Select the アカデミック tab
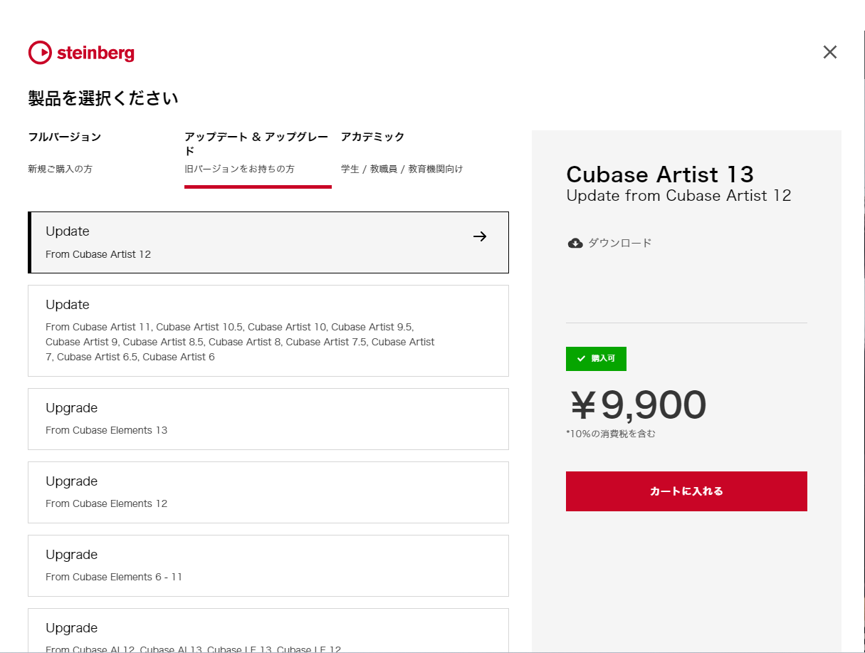Viewport: 865px width, 653px height. 372,137
